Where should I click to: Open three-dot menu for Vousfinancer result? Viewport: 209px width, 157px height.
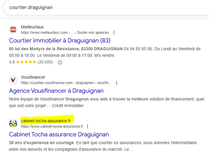pyautogui.click(x=117, y=83)
